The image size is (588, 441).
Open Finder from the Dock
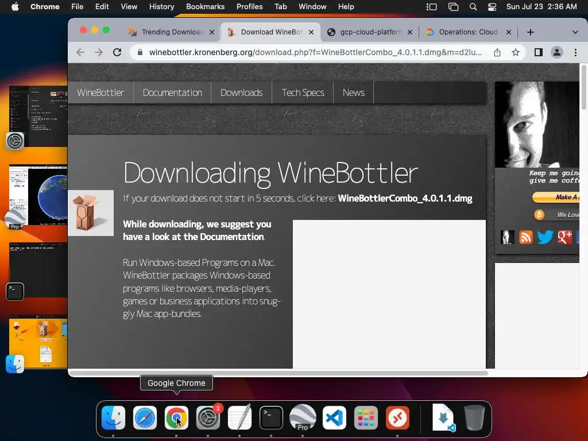pyautogui.click(x=113, y=418)
